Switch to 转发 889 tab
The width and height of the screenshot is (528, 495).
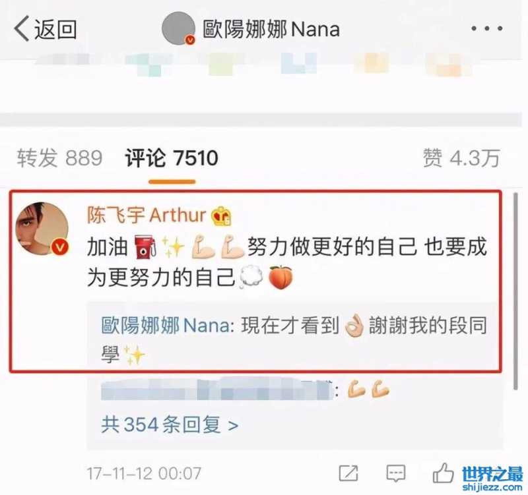click(59, 158)
